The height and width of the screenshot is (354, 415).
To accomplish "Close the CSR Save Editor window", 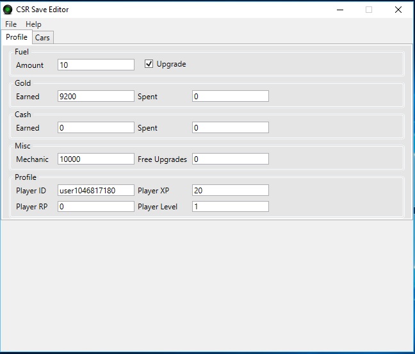I will [x=398, y=10].
